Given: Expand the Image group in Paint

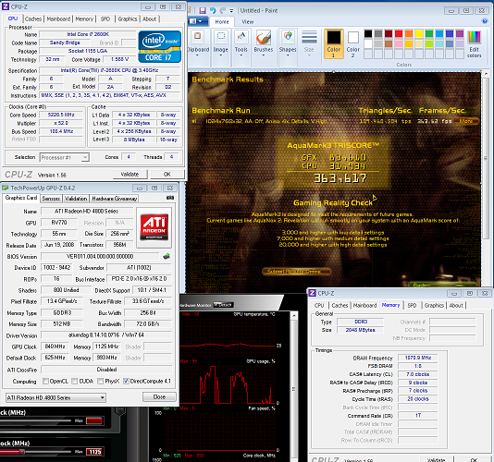Looking at the screenshot, I should 221,44.
